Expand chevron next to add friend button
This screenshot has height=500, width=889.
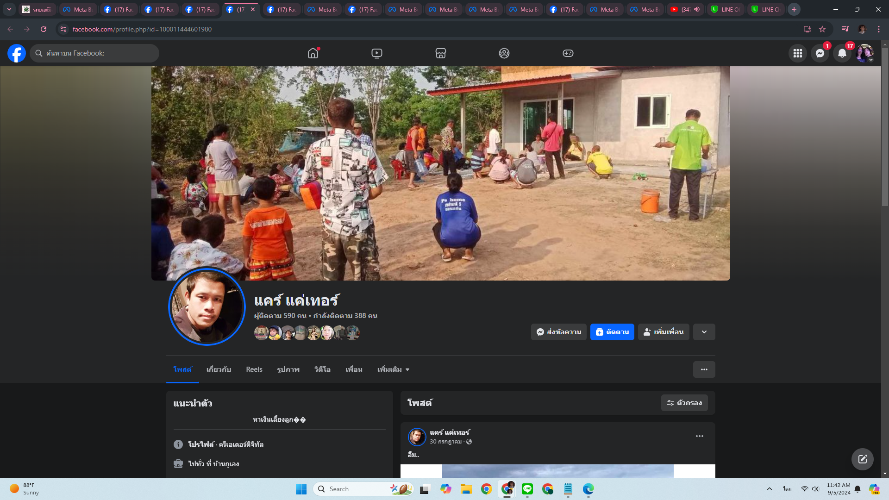click(704, 332)
